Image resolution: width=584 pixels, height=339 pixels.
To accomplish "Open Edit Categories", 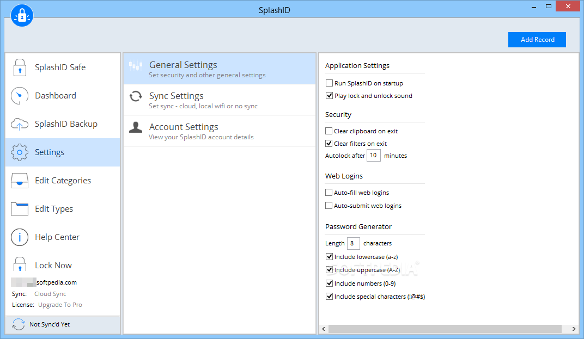I will tap(63, 181).
